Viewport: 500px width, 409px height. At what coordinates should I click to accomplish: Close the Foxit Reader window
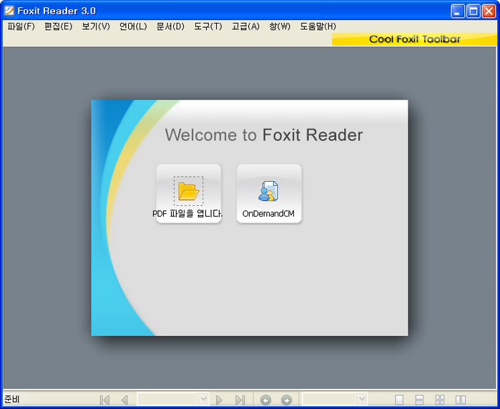(x=489, y=11)
